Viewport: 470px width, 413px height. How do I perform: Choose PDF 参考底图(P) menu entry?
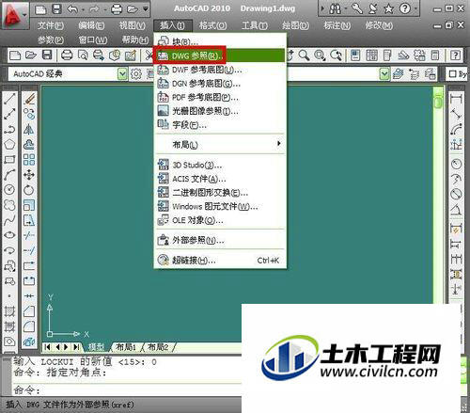click(220, 97)
